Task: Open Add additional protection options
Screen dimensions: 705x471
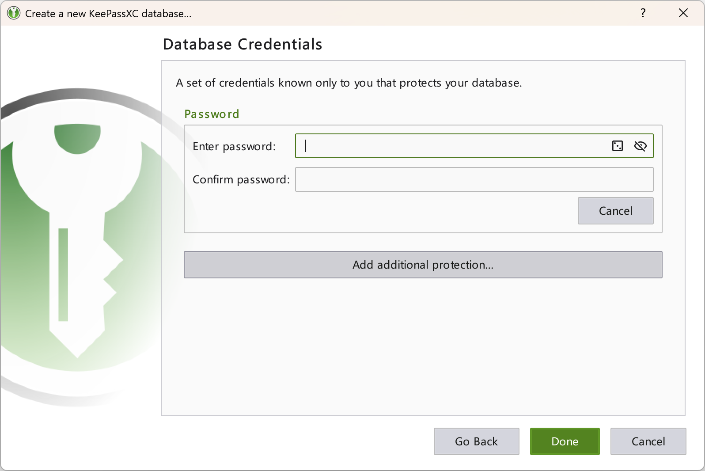Action: coord(423,265)
